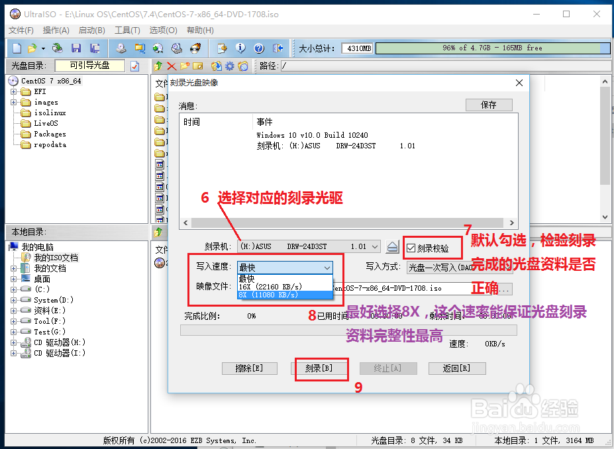Click the file-list view icon next to the gear icon

click(243, 66)
